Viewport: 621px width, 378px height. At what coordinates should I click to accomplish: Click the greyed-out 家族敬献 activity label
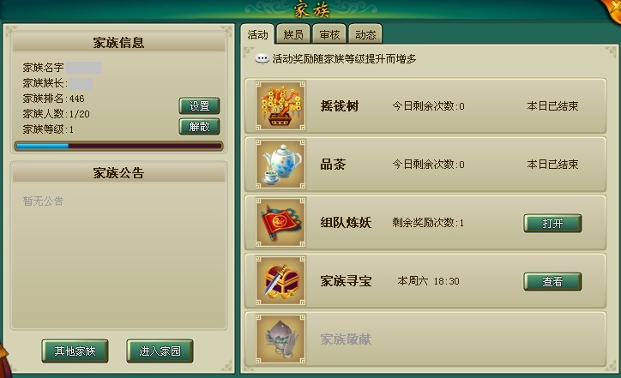346,339
